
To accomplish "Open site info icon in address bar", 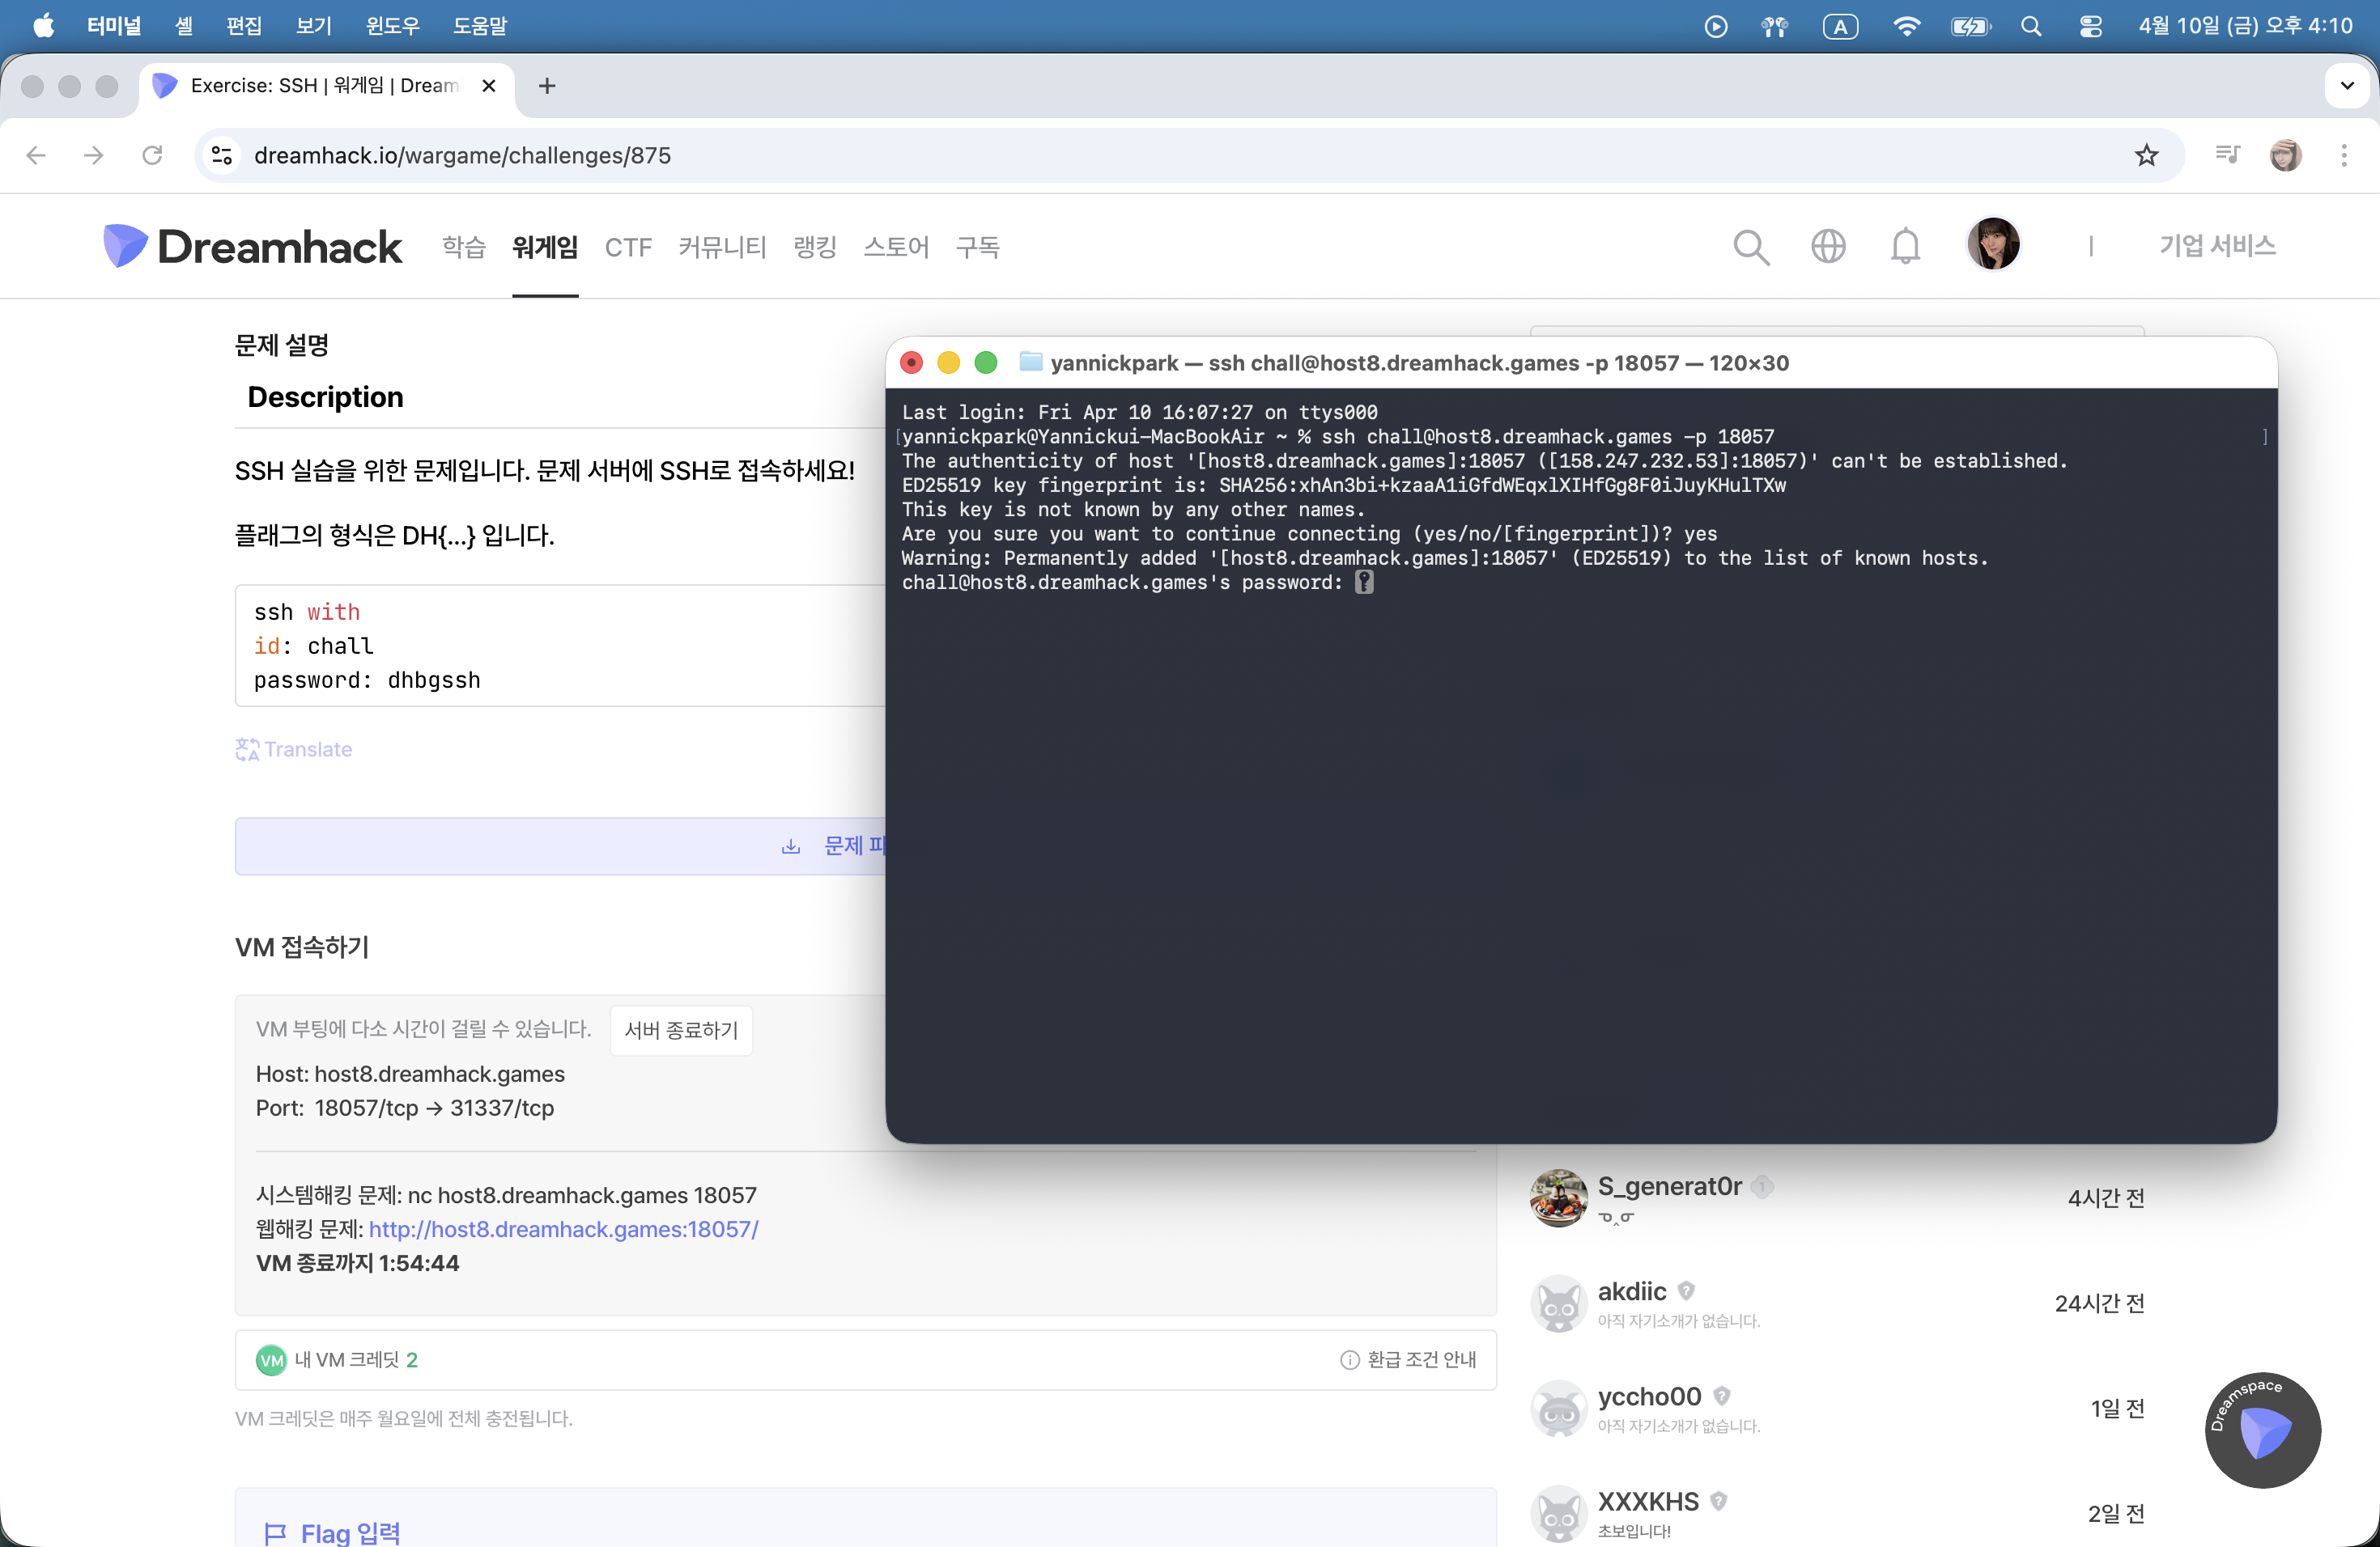I will coord(222,156).
